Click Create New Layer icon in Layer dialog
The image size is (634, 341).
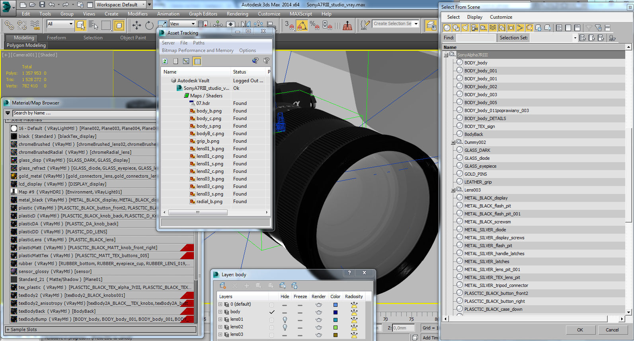point(223,286)
